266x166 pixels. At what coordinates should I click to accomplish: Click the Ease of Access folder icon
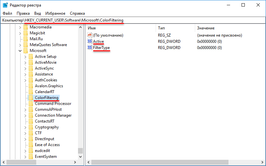[x=31, y=145]
